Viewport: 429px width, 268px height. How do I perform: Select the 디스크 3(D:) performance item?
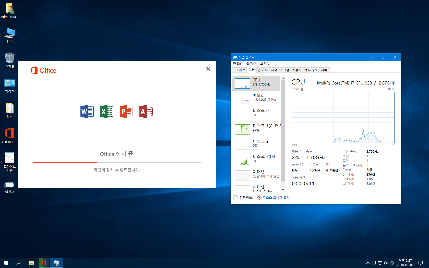[256, 160]
